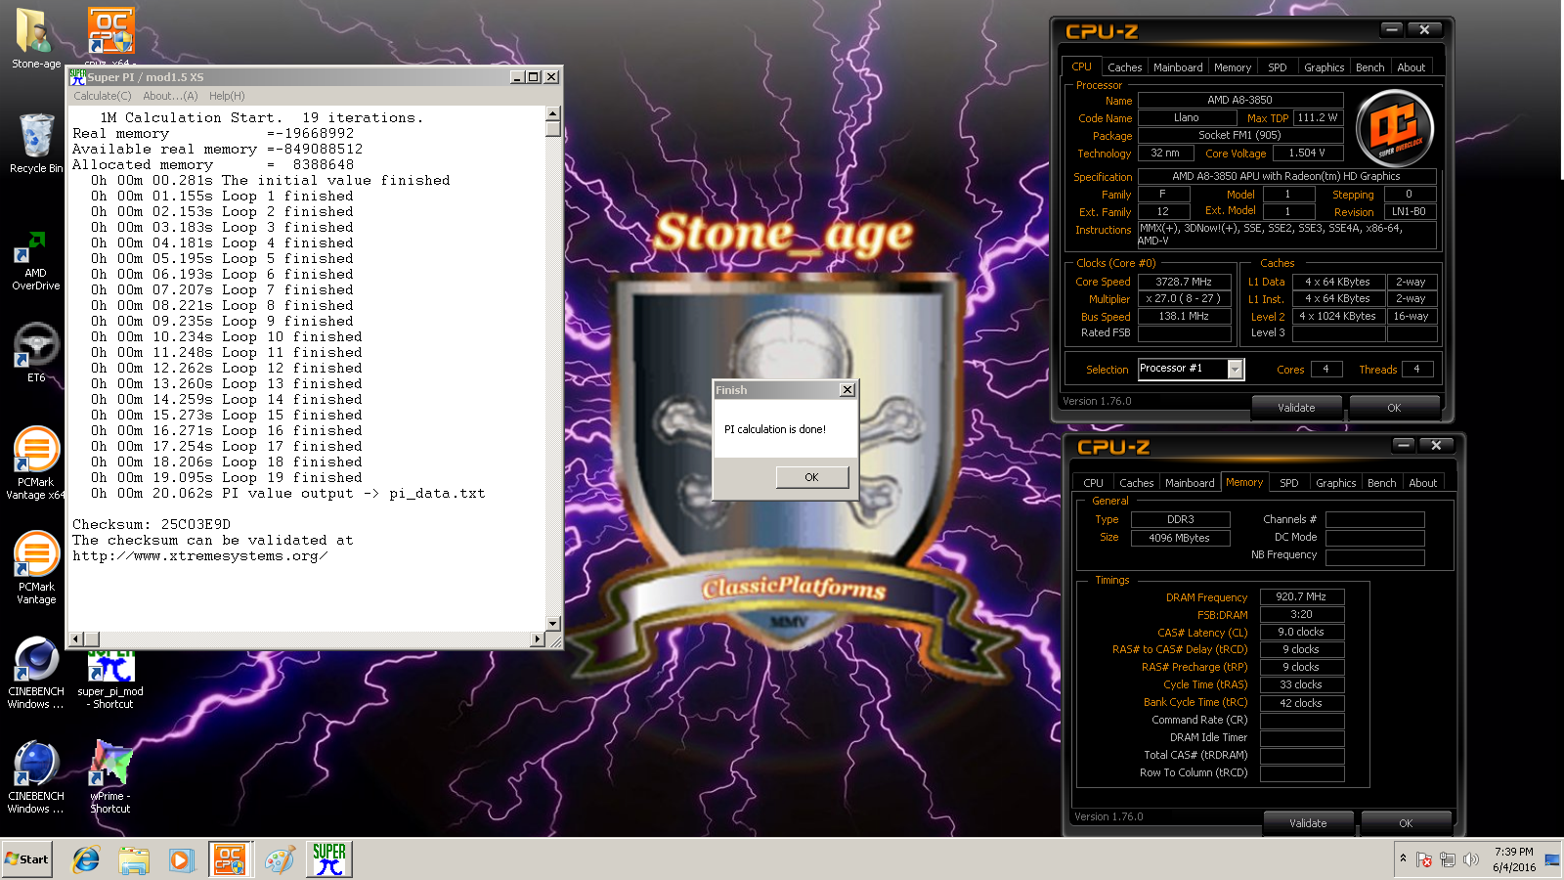
Task: Click Validate in top CPU-Z window
Action: (1296, 408)
